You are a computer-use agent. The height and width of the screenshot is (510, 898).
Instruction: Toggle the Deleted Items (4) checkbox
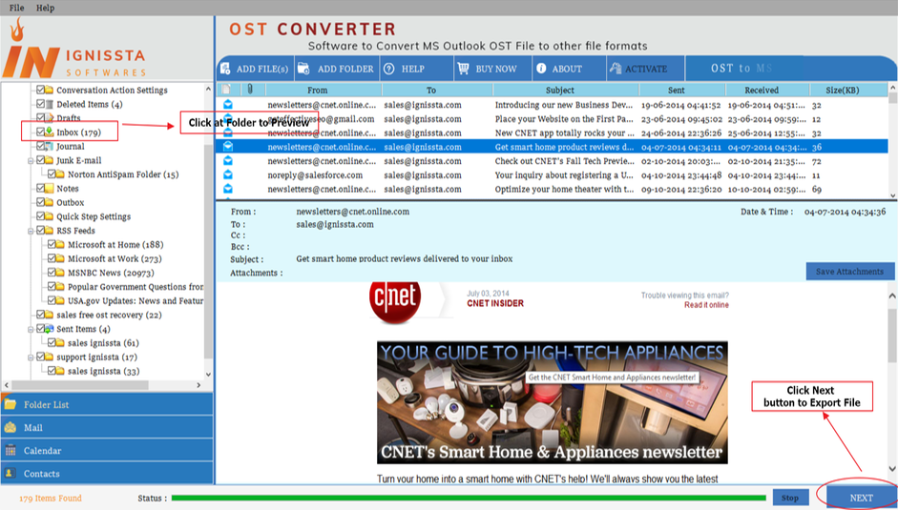click(x=41, y=104)
